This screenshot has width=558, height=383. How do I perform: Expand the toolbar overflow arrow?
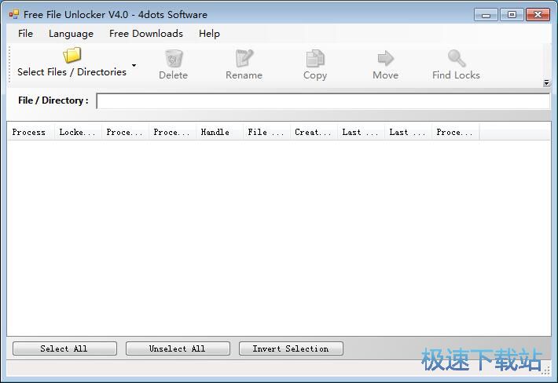[x=546, y=83]
